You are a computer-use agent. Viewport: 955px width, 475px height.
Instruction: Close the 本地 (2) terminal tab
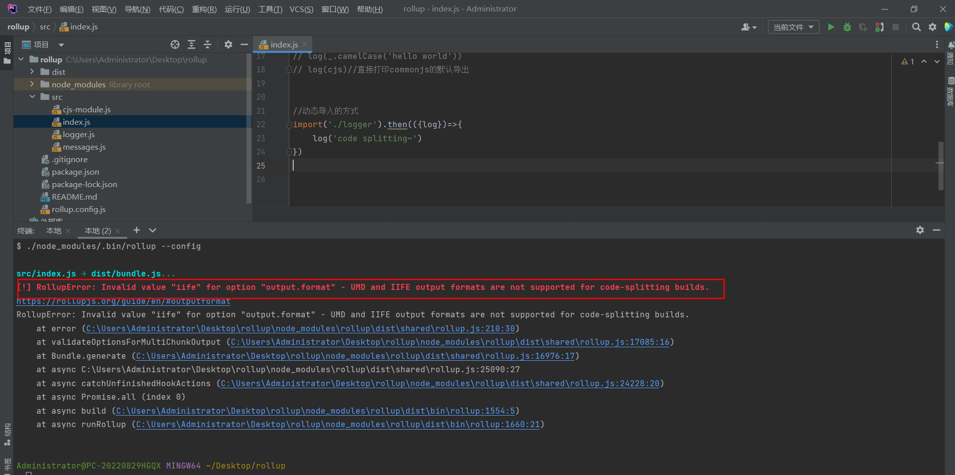(x=118, y=231)
